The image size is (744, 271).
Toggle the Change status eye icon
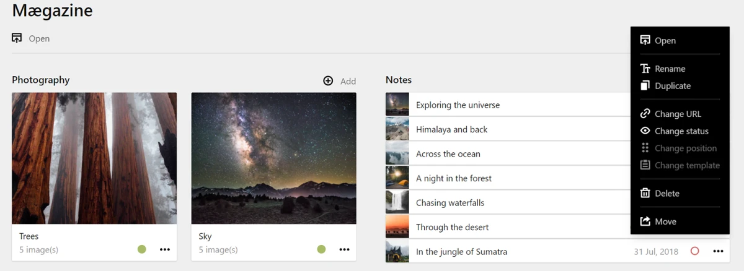645,131
